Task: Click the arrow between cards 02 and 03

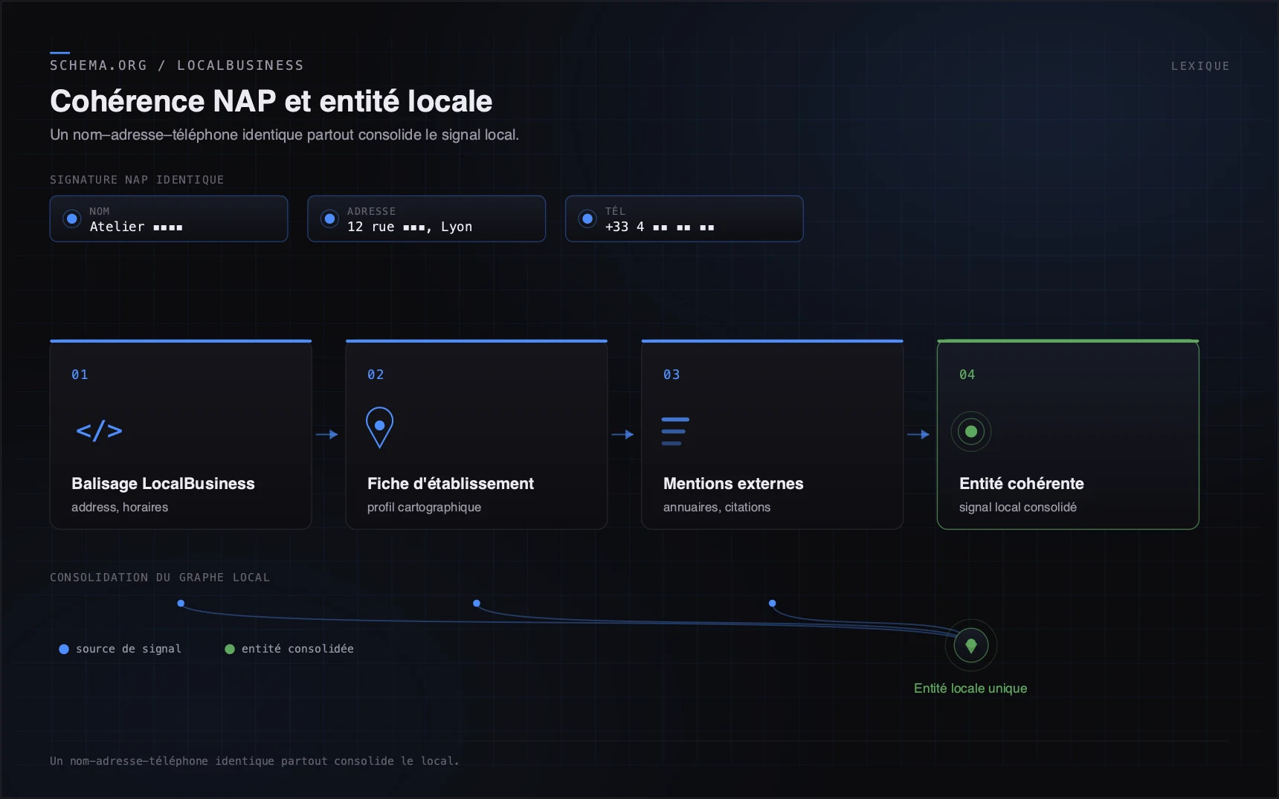Action: click(622, 434)
